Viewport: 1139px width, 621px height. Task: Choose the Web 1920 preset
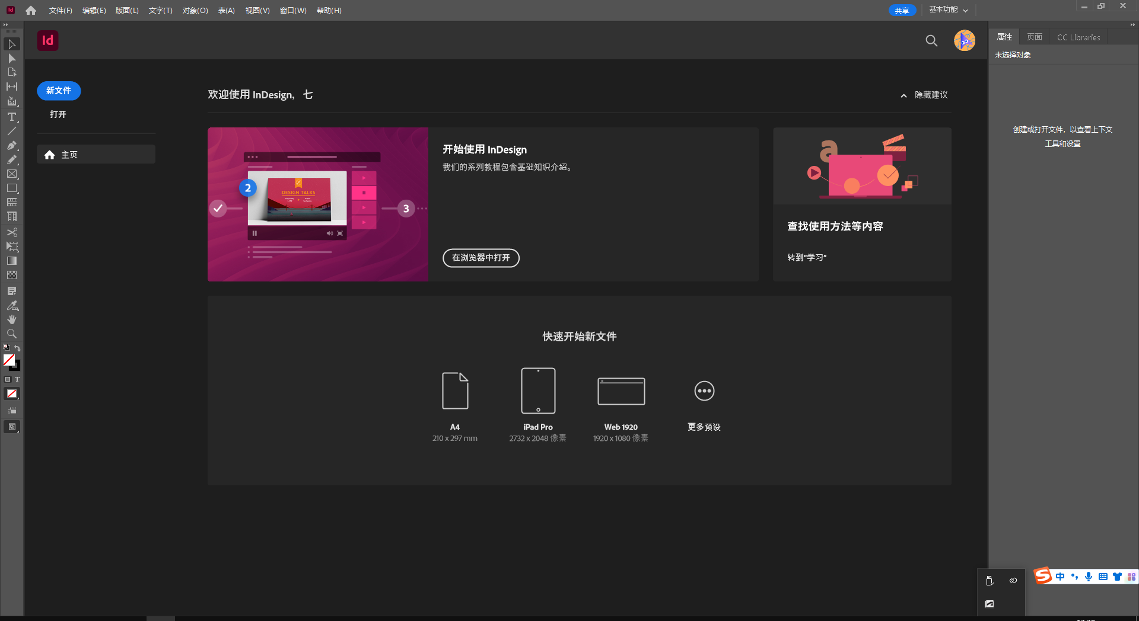[621, 409]
